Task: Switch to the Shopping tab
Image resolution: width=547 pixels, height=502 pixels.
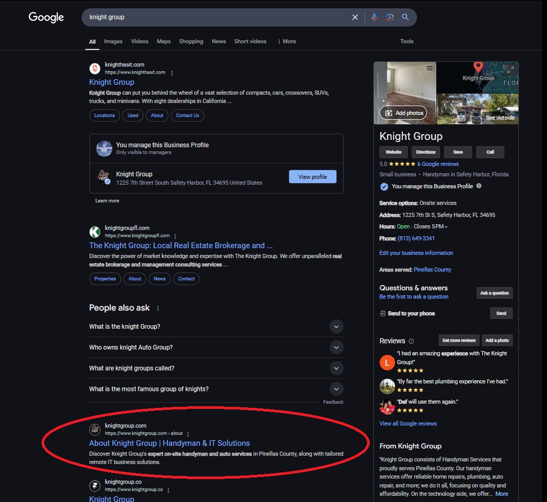Action: click(191, 41)
